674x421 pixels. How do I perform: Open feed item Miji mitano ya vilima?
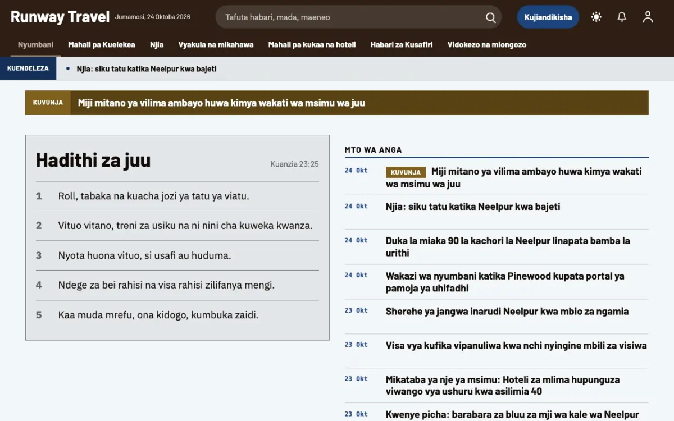coord(514,177)
